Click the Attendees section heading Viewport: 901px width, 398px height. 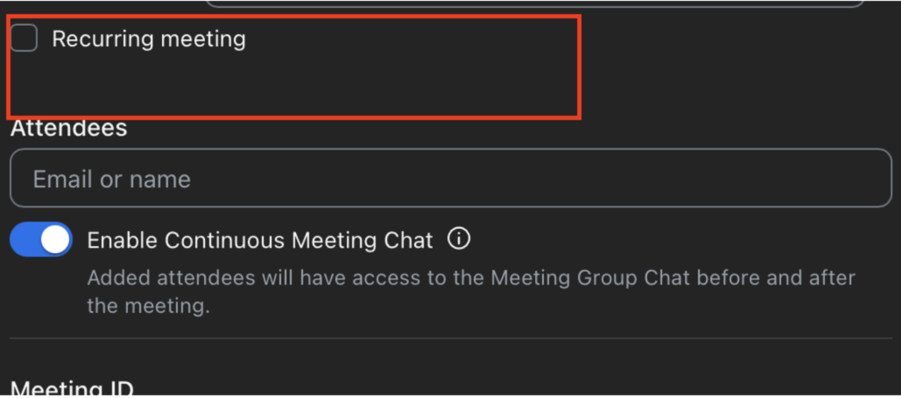pos(68,128)
